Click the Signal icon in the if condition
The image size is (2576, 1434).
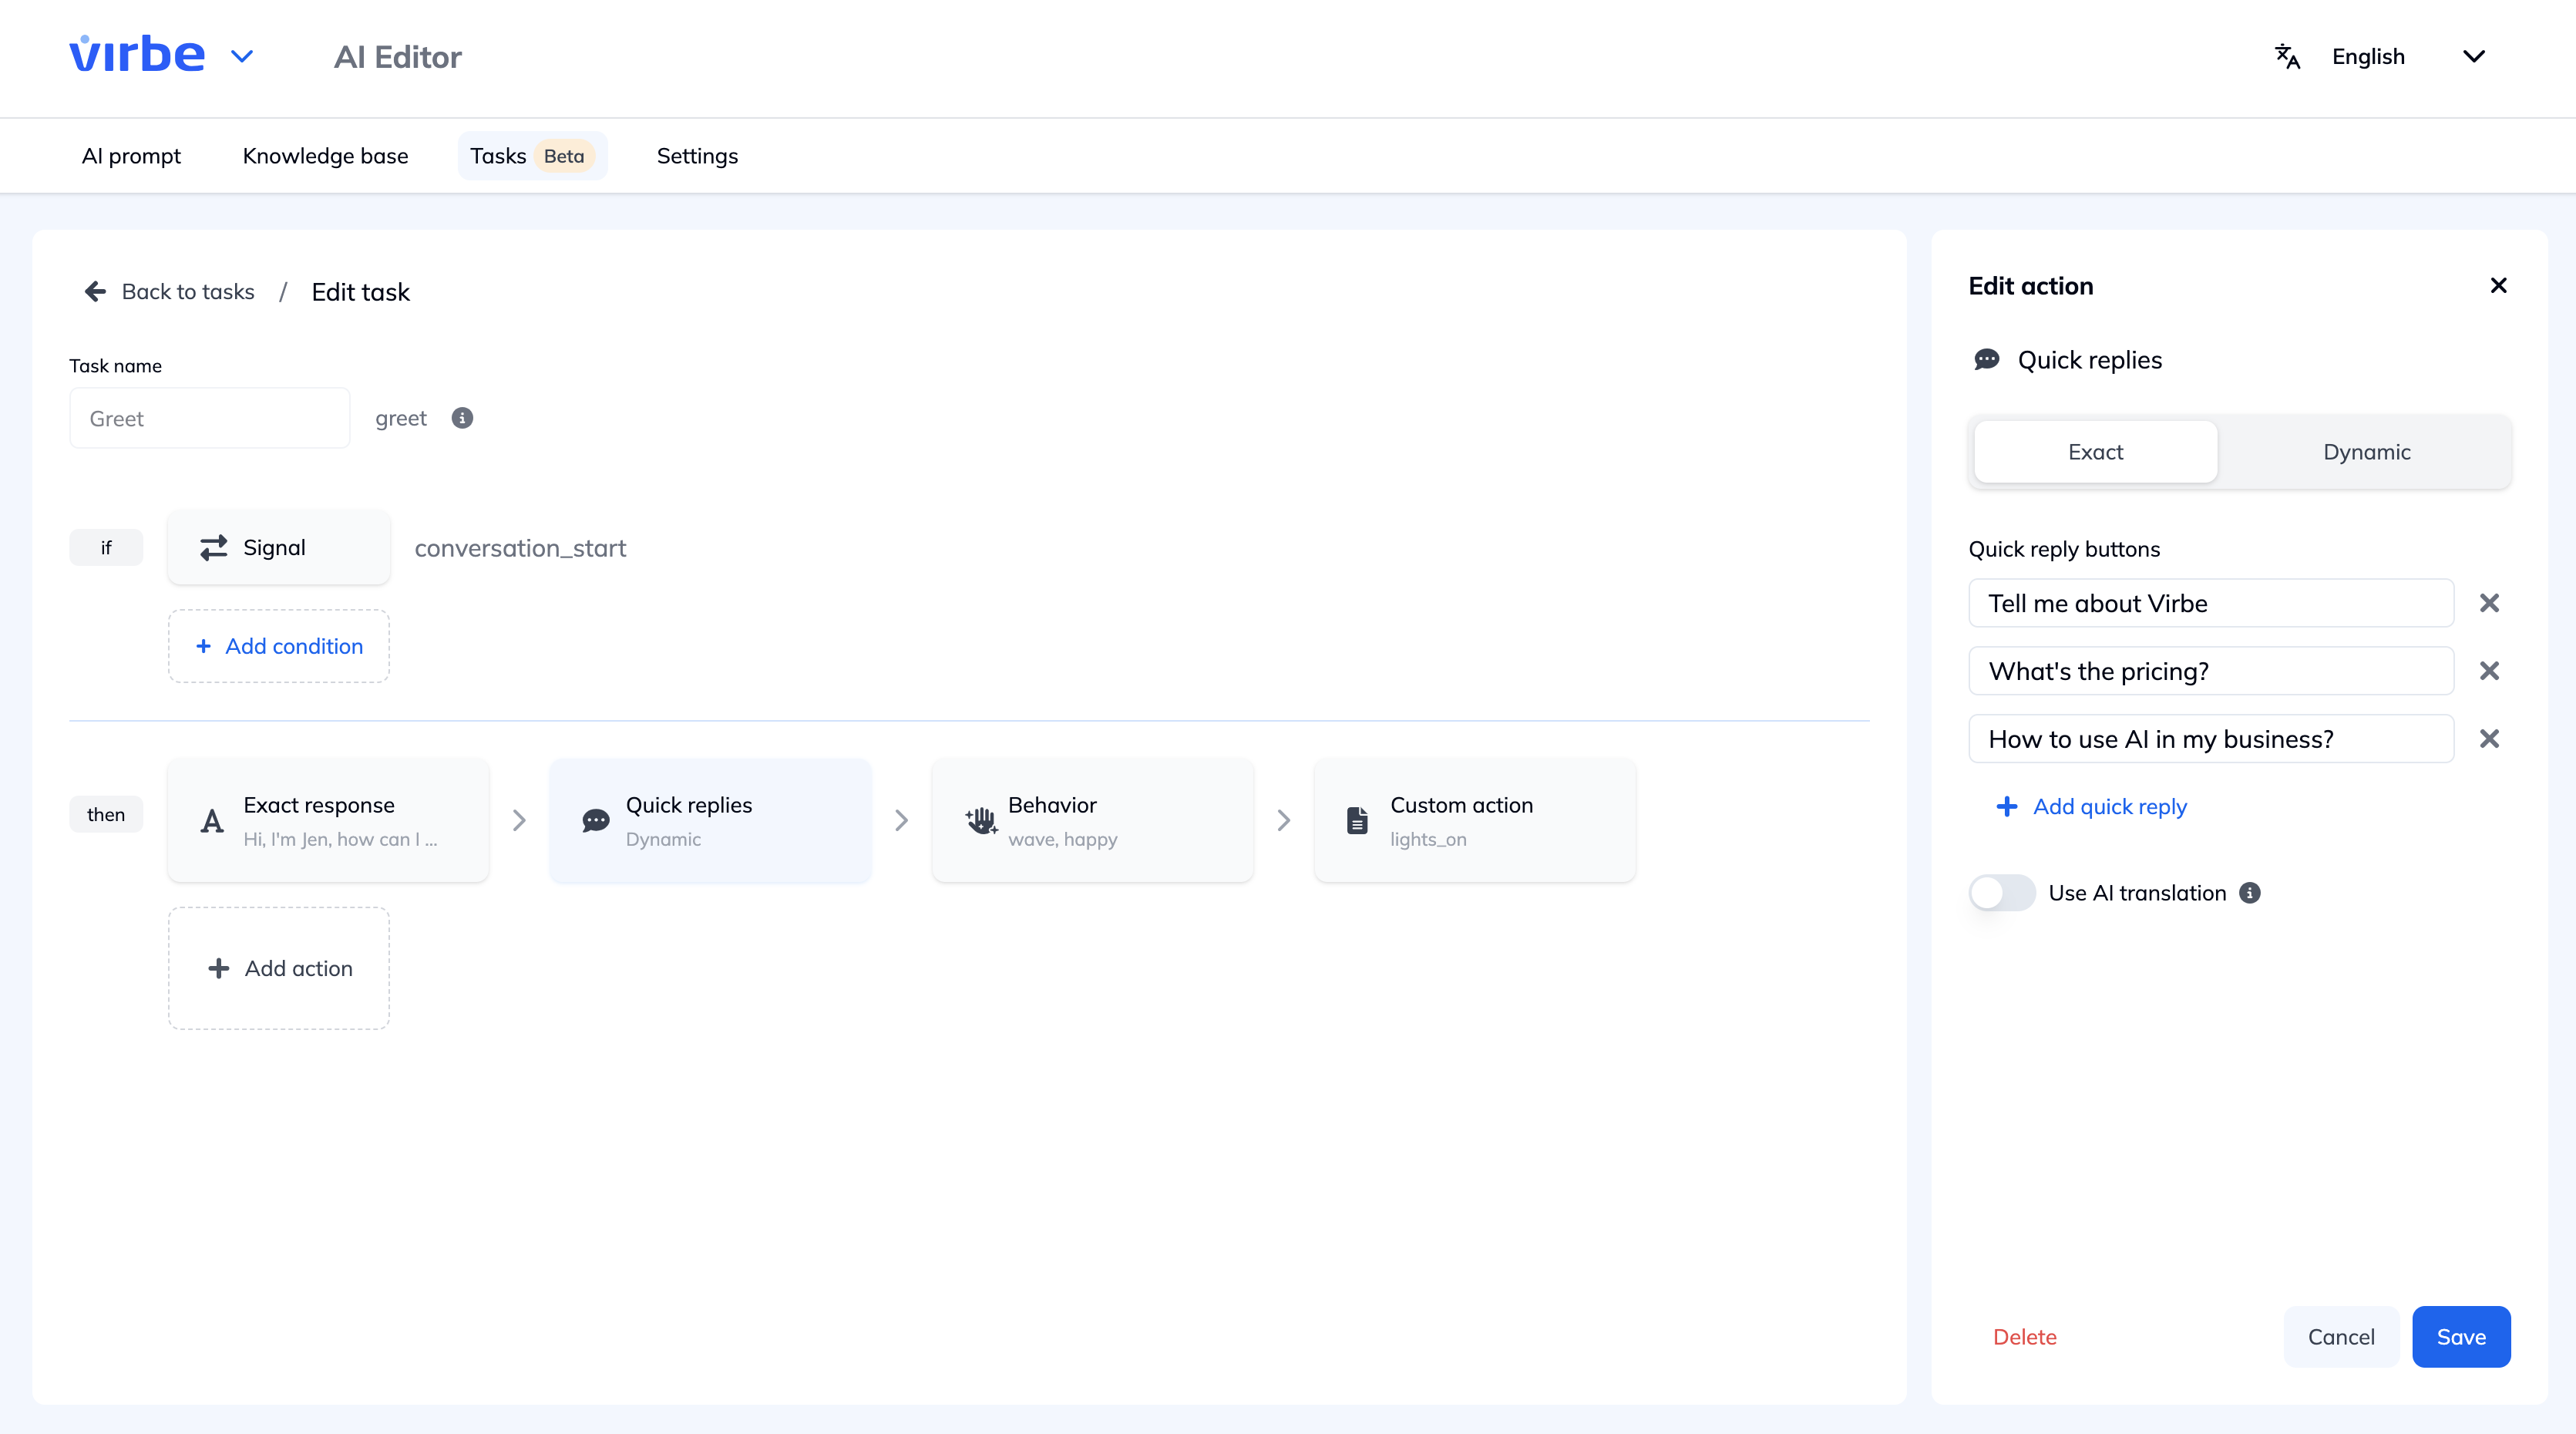212,547
